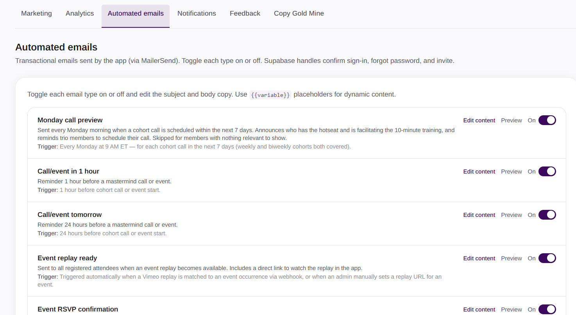Viewport: 576px width, 315px height.
Task: Edit content for Call/event tomorrow
Action: pyautogui.click(x=479, y=215)
